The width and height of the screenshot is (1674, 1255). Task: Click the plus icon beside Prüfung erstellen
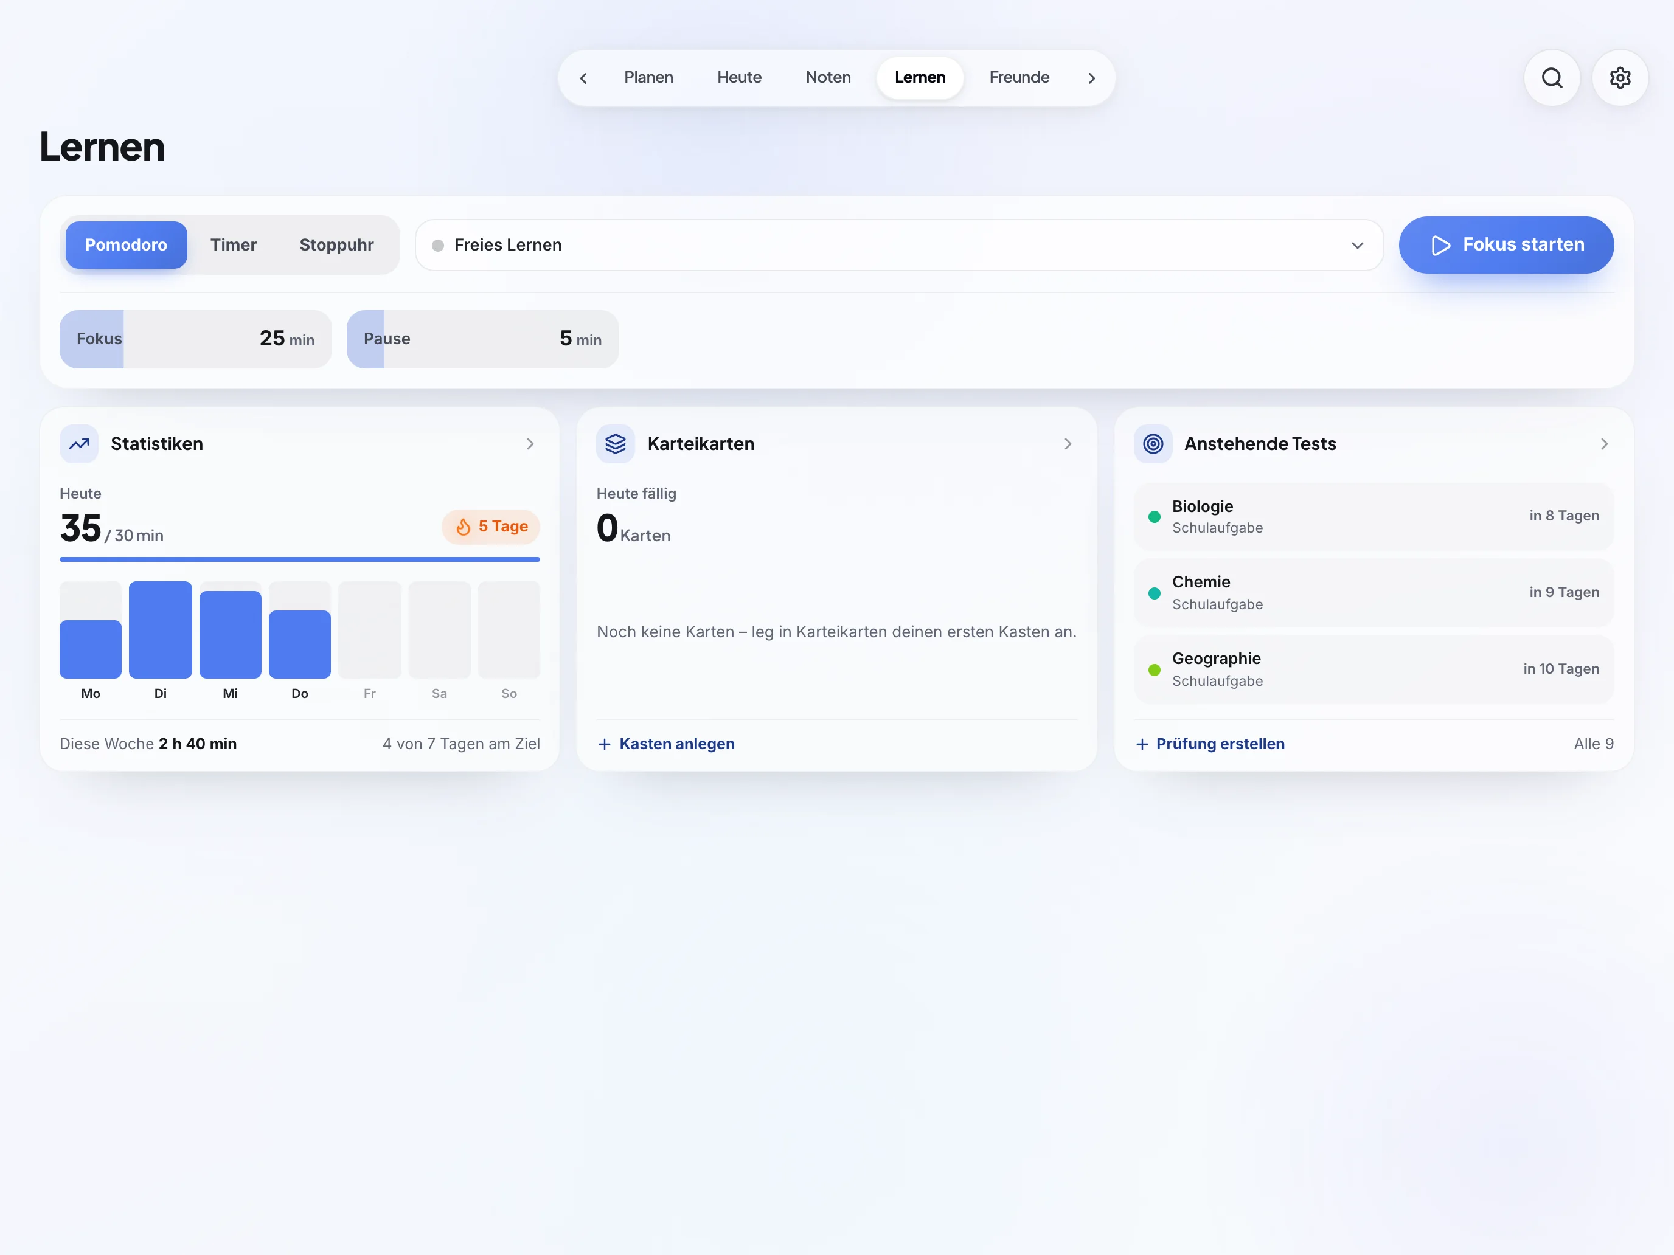tap(1142, 744)
